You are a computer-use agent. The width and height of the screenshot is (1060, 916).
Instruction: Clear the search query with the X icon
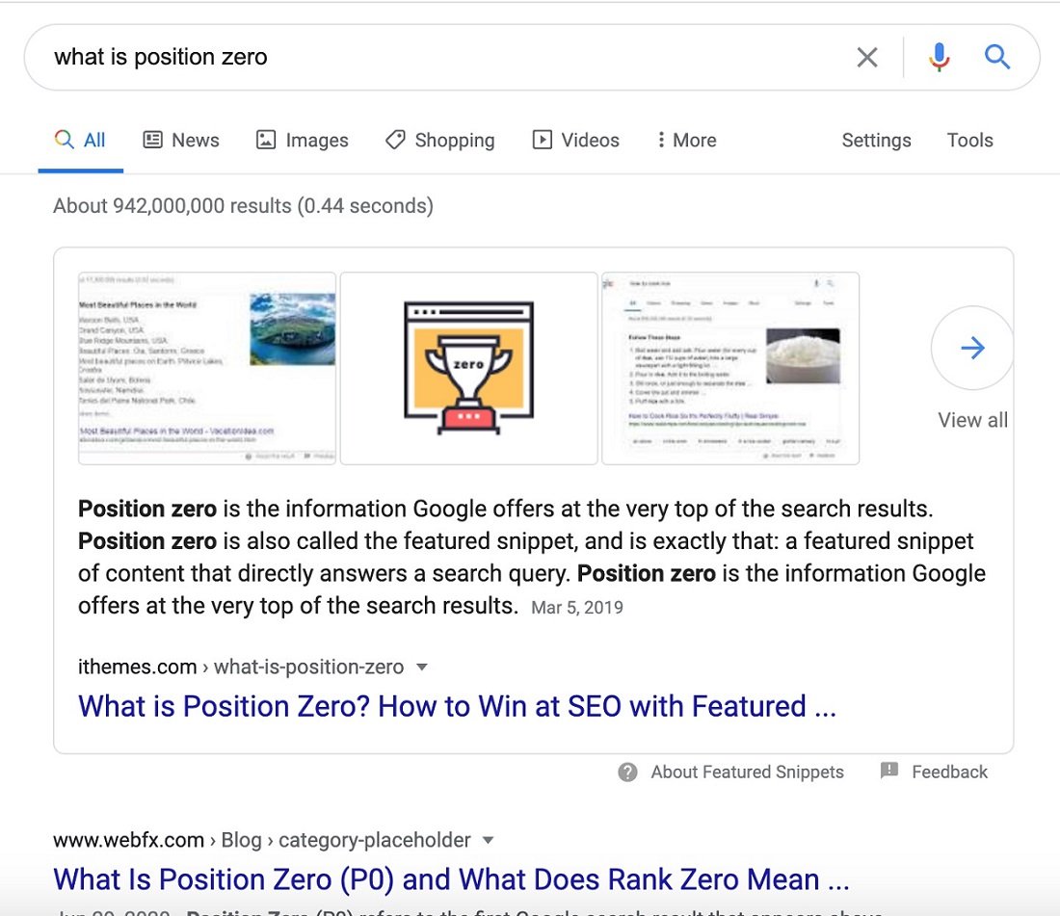click(867, 58)
